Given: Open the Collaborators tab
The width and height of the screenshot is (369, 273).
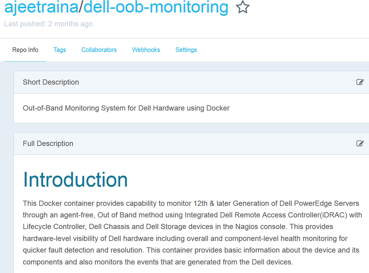Looking at the screenshot, I should 99,50.
